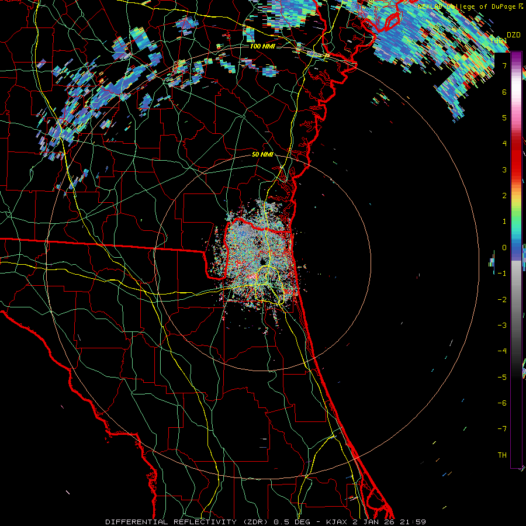Click the "3" value on the color scale
This screenshot has width=526, height=526.
504,169
